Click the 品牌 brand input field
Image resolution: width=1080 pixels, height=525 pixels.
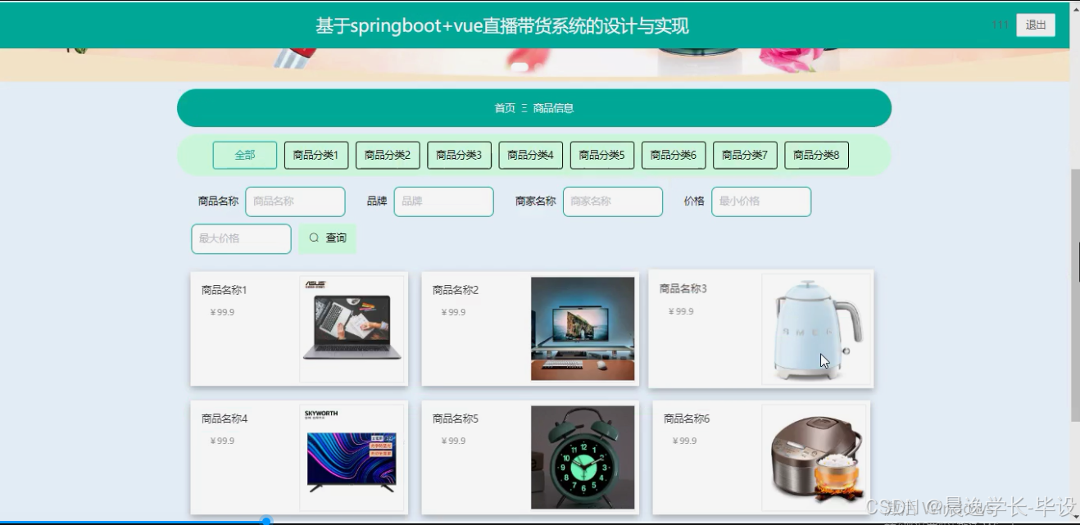pyautogui.click(x=443, y=201)
